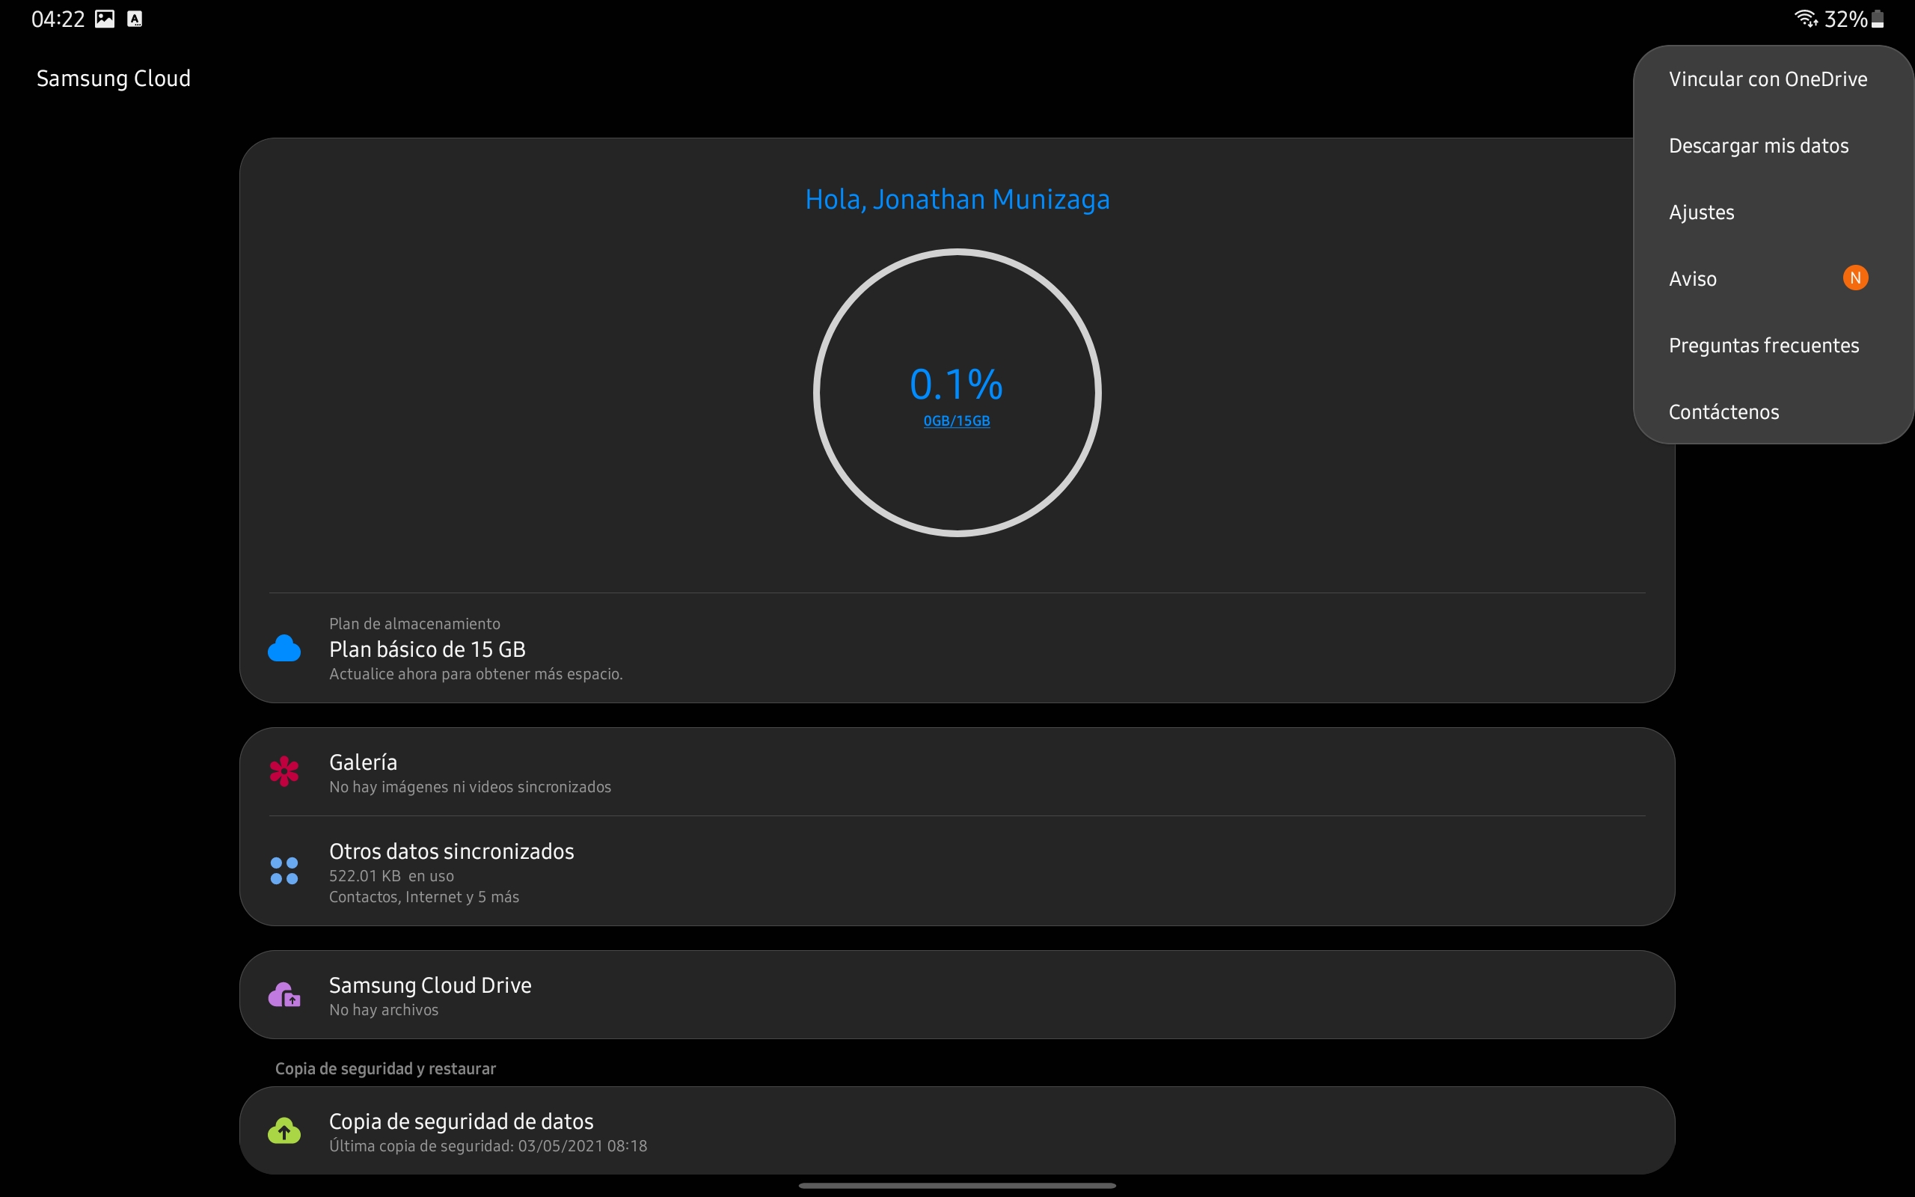Click the keyboard 'A' status bar icon
The height and width of the screenshot is (1197, 1915).
pos(135,19)
